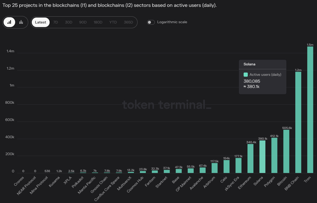Switch to the stacked bar chart icon

point(21,22)
